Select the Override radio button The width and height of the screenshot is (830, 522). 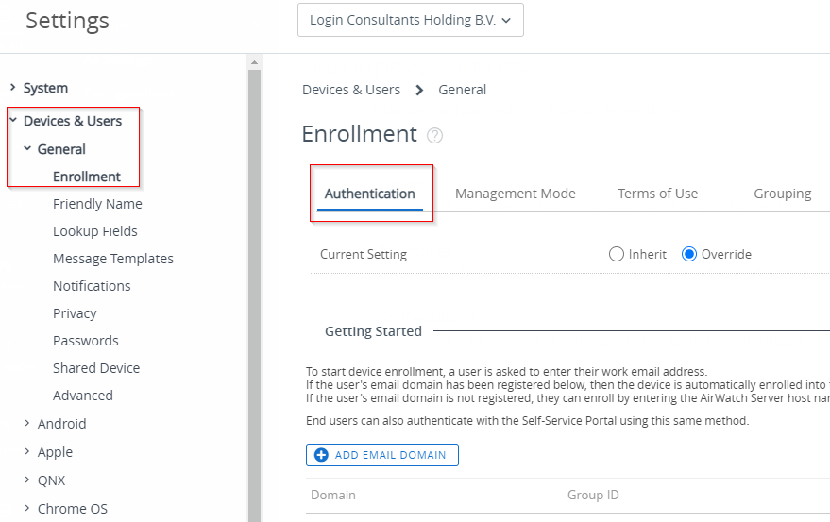click(689, 254)
